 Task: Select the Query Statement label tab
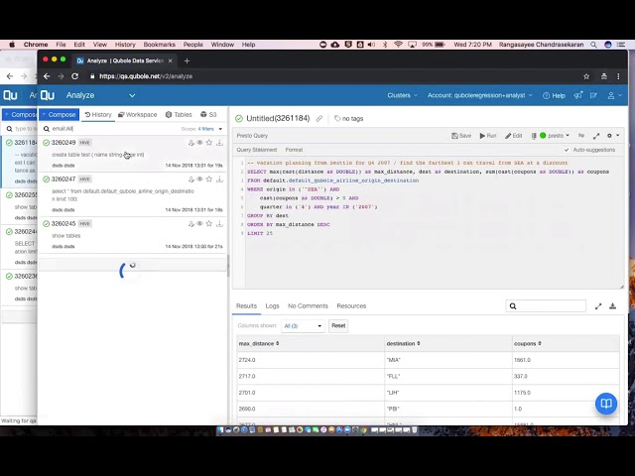(257, 150)
